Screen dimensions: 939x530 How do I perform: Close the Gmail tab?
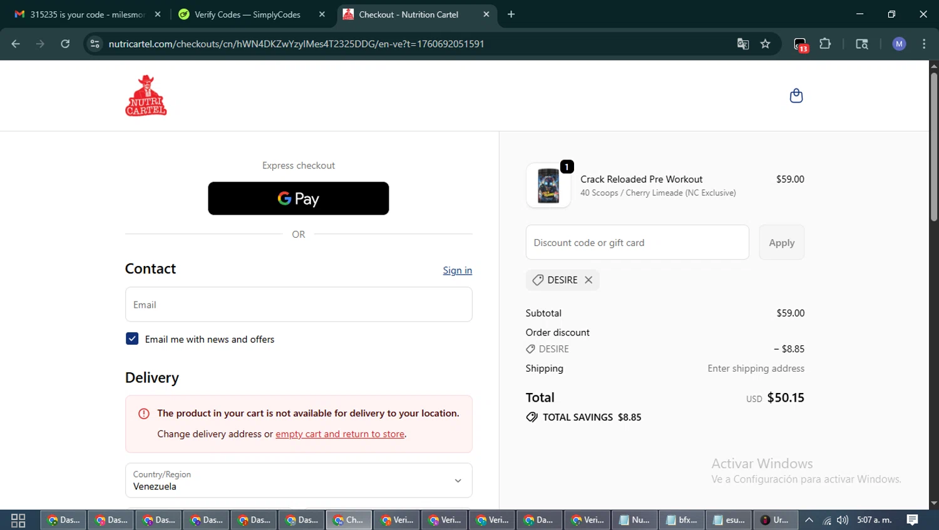158,14
